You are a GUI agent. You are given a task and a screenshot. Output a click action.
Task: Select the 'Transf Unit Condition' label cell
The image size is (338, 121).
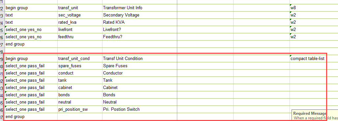pyautogui.click(x=139, y=59)
